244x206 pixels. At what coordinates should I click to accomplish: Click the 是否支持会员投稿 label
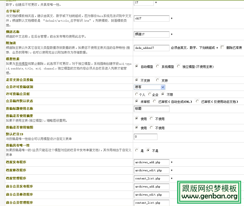click(19, 80)
